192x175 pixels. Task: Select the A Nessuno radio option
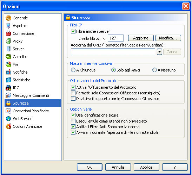click(154, 70)
